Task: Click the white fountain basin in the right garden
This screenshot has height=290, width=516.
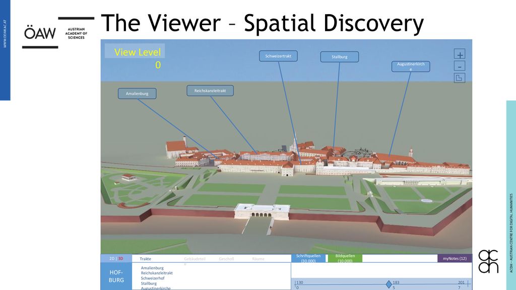Action: pyautogui.click(x=426, y=200)
